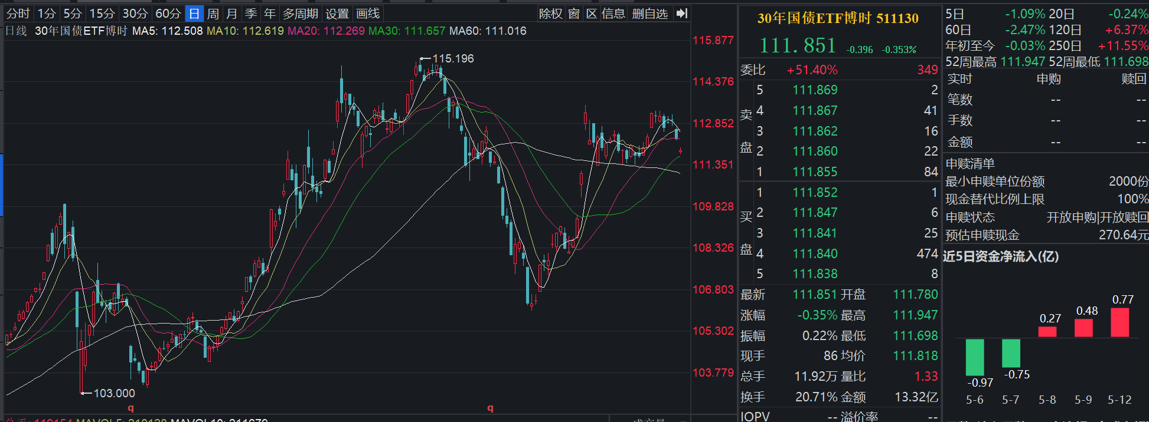Click the 30年国债ETF博时 511130 title
This screenshot has width=1149, height=422.
[837, 18]
